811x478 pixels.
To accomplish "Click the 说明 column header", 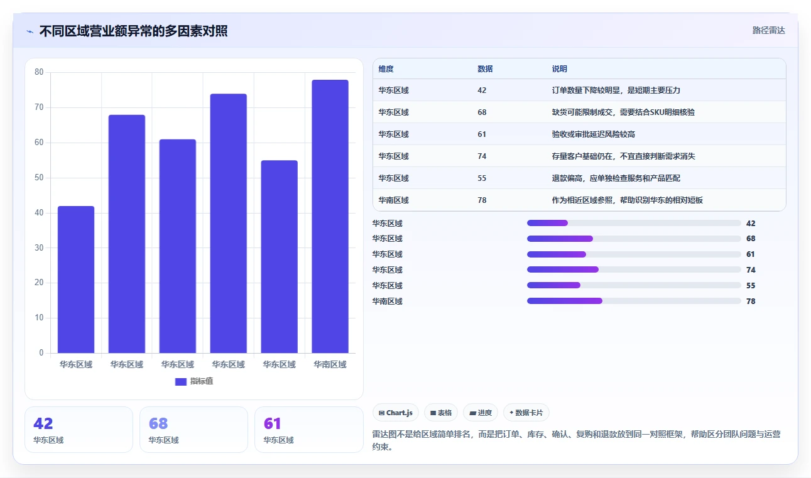I will pos(560,69).
